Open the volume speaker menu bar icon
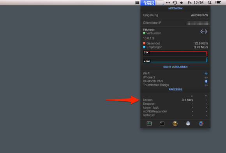This screenshot has width=226, height=153. (182, 3)
